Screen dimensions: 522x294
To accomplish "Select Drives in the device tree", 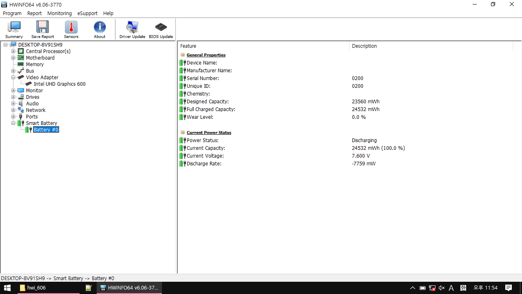I will pyautogui.click(x=33, y=97).
